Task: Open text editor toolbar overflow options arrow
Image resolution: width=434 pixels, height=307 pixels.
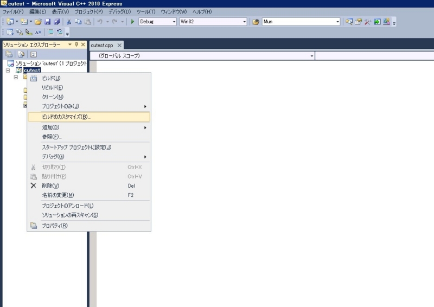Action: 67,33
